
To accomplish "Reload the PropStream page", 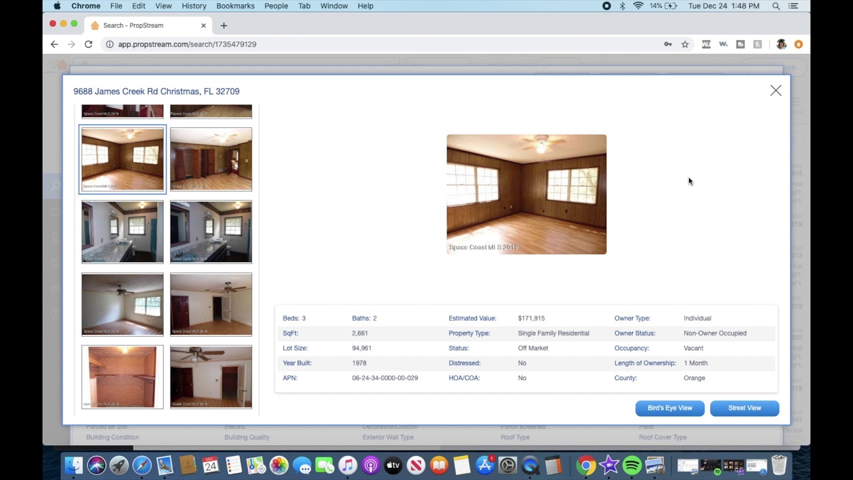I will [88, 44].
